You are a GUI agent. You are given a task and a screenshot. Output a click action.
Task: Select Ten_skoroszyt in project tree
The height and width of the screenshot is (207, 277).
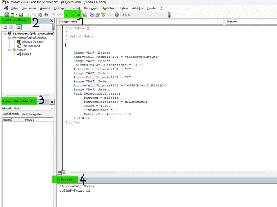tap(31, 46)
